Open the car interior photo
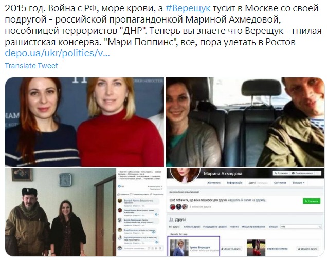The height and width of the screenshot is (260, 327). pos(245,122)
